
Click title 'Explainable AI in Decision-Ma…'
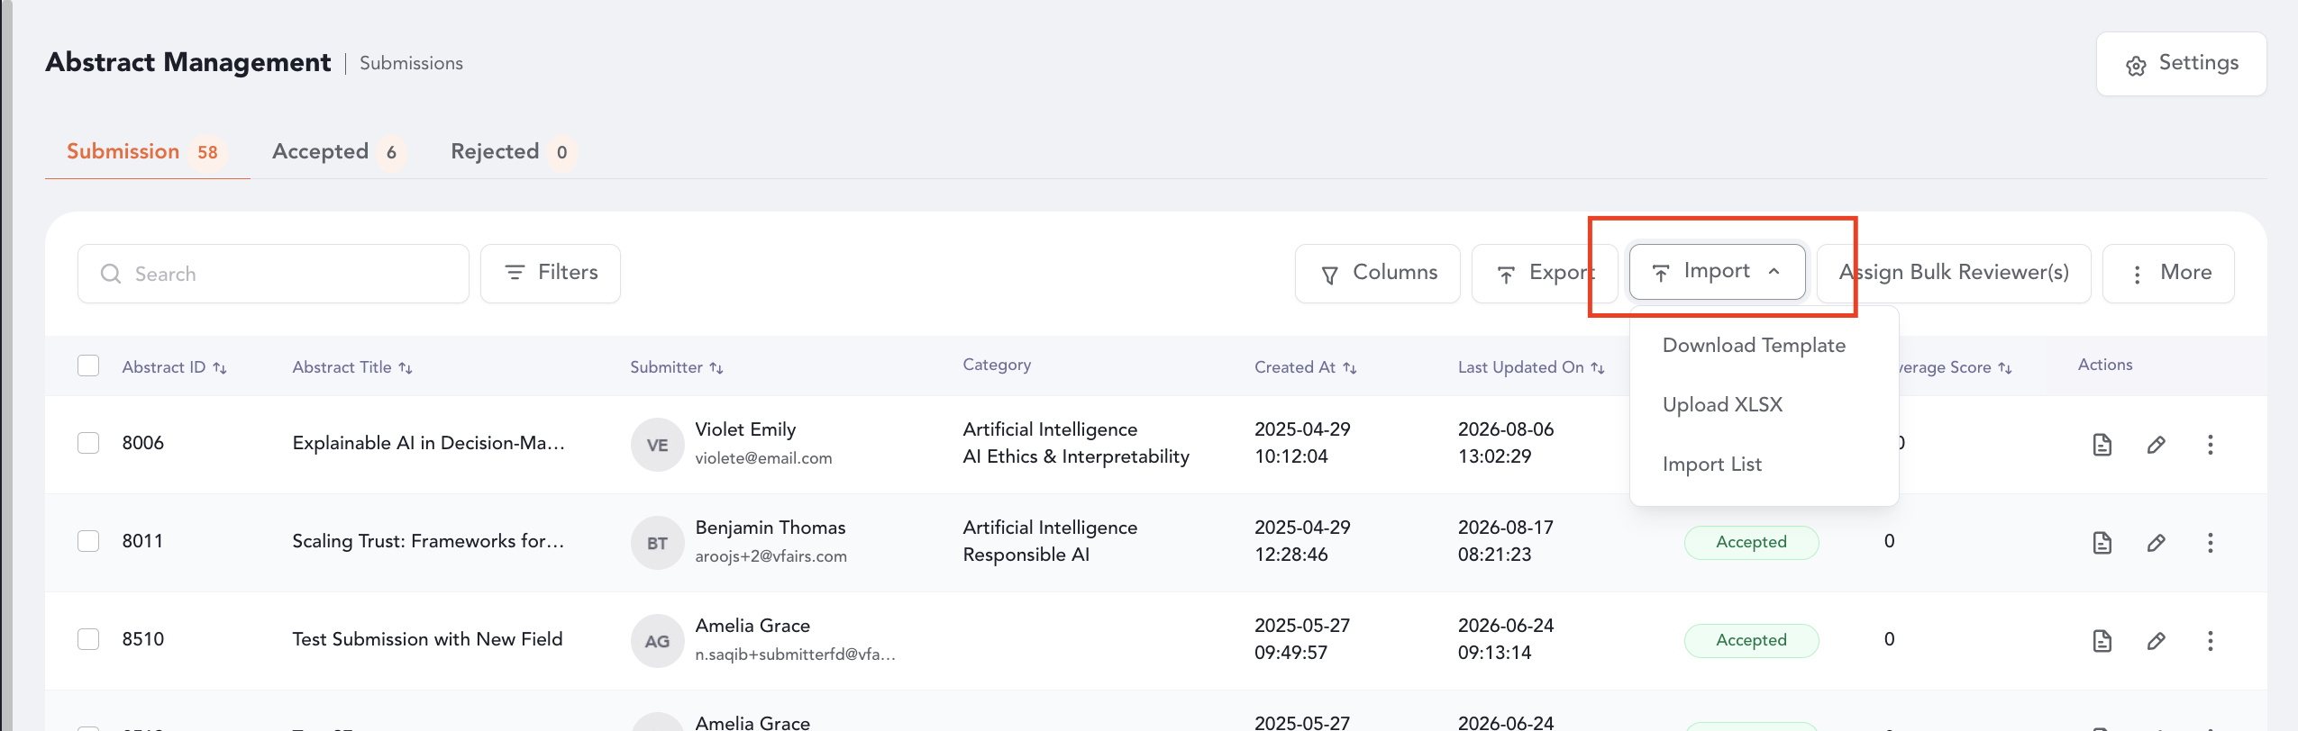coord(428,443)
